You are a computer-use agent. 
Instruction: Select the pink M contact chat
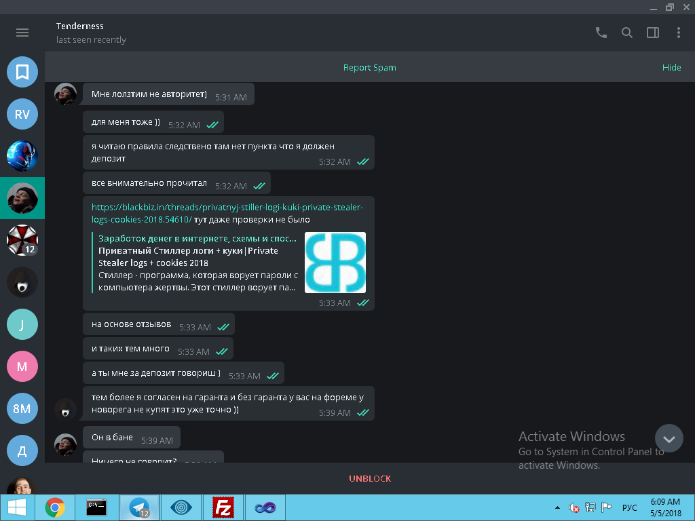pyautogui.click(x=22, y=366)
